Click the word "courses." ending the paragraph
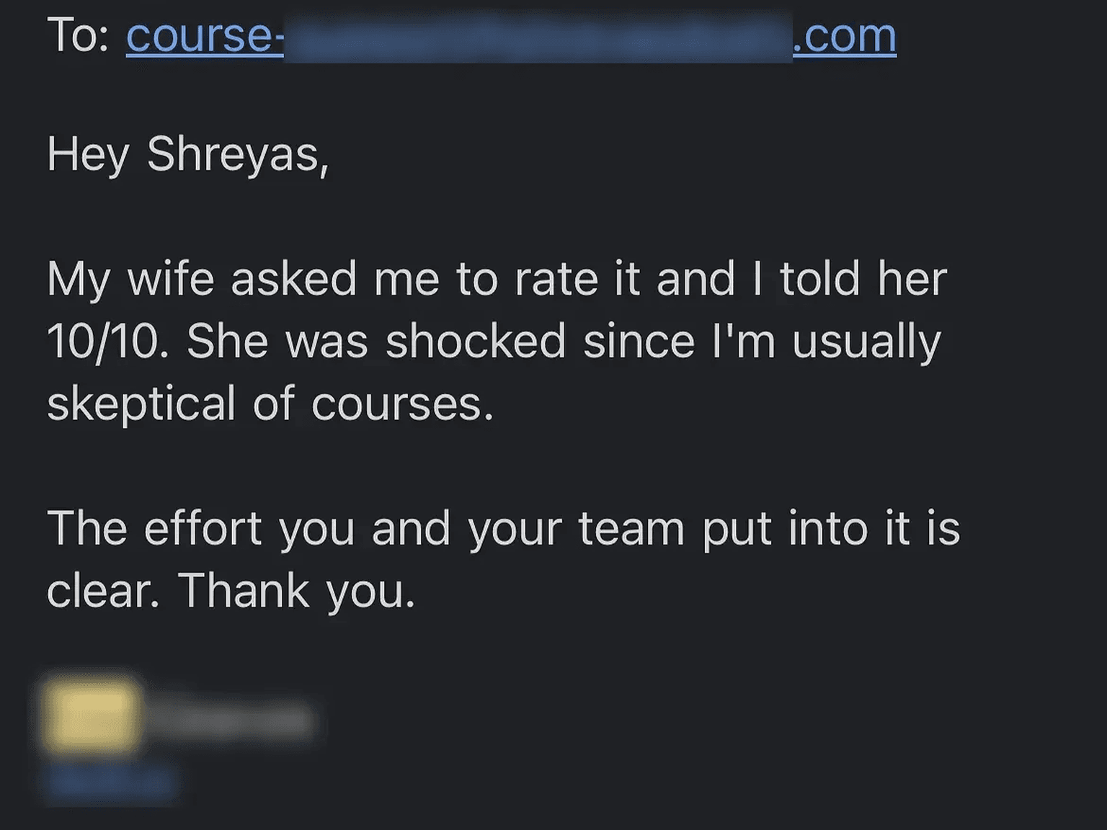This screenshot has height=830, width=1107. [x=402, y=403]
